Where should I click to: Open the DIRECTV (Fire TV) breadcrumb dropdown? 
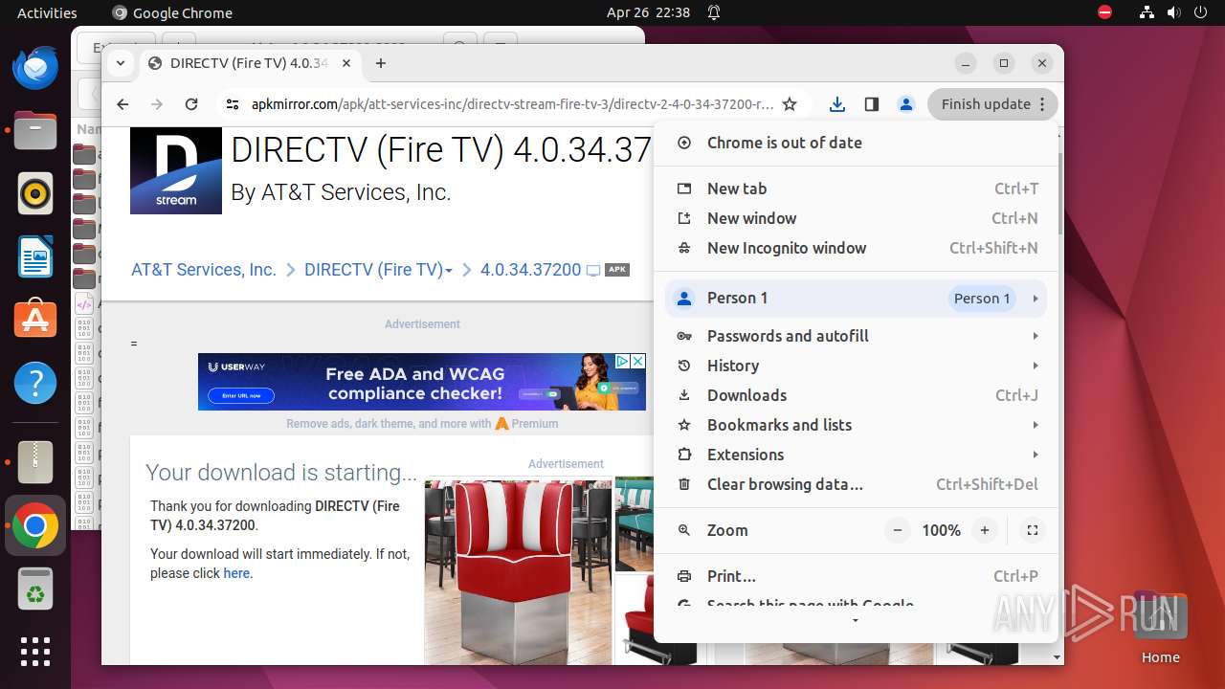click(x=378, y=270)
